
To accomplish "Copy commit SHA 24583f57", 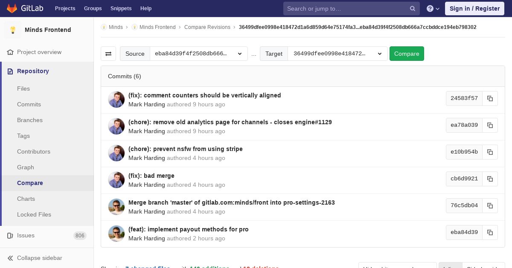I will (490, 98).
